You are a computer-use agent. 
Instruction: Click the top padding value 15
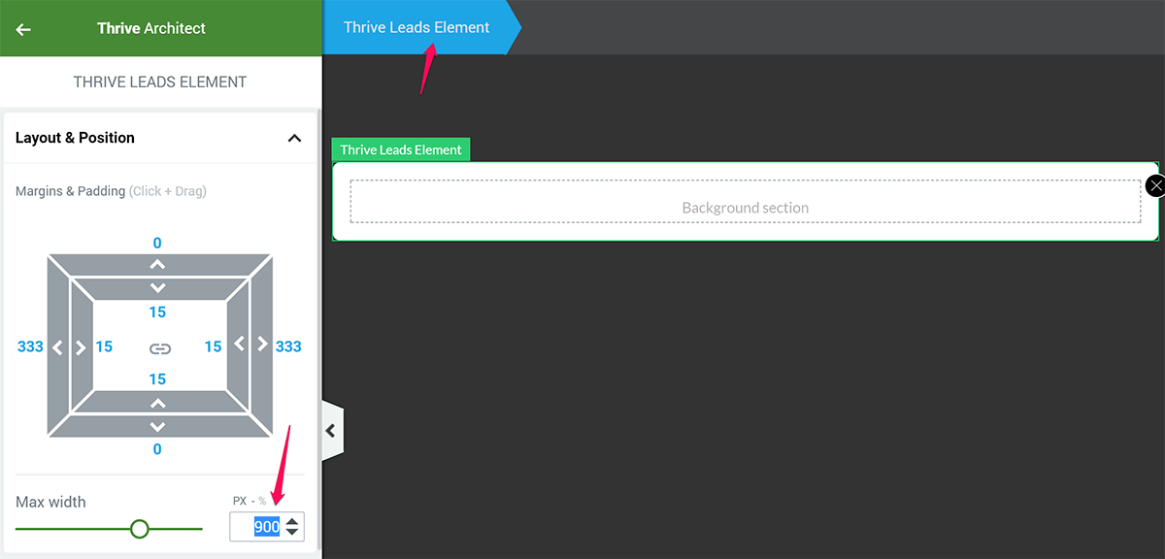coord(157,312)
